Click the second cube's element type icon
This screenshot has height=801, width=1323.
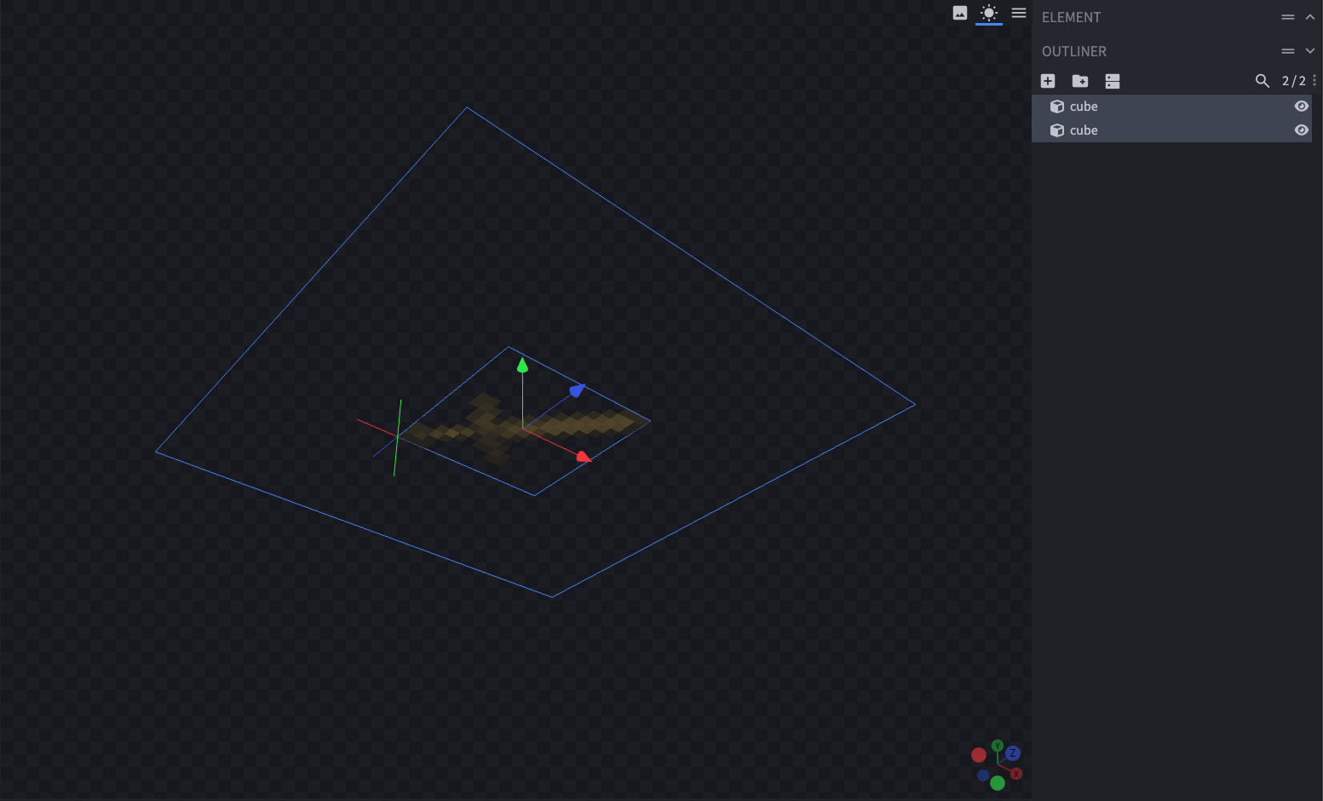pyautogui.click(x=1057, y=130)
